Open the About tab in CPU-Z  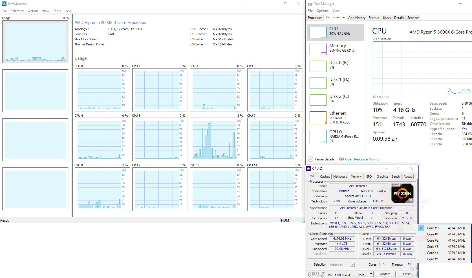tap(408, 176)
